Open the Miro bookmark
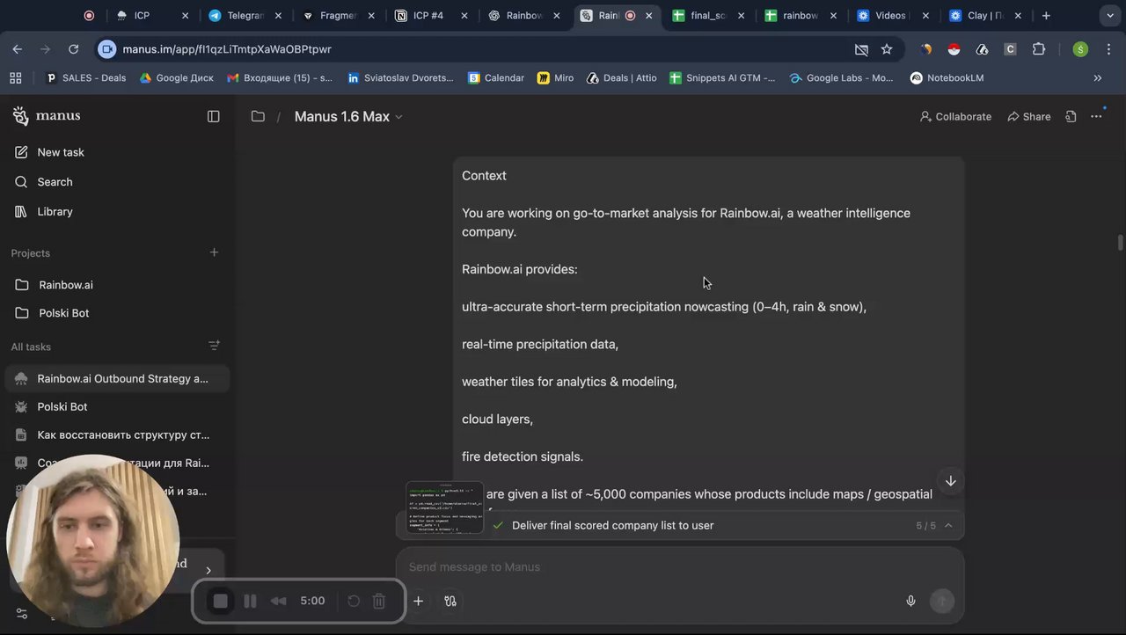 pos(555,78)
